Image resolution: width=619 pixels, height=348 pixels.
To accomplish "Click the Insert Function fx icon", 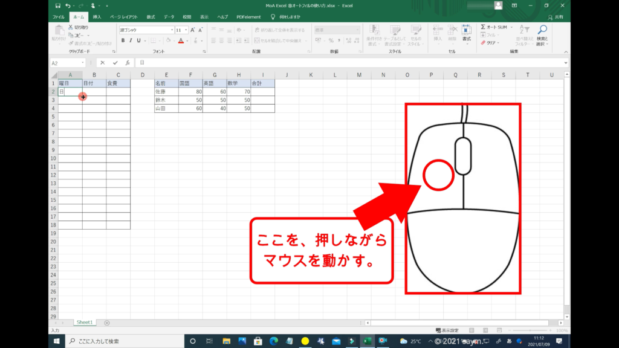I will (128, 63).
